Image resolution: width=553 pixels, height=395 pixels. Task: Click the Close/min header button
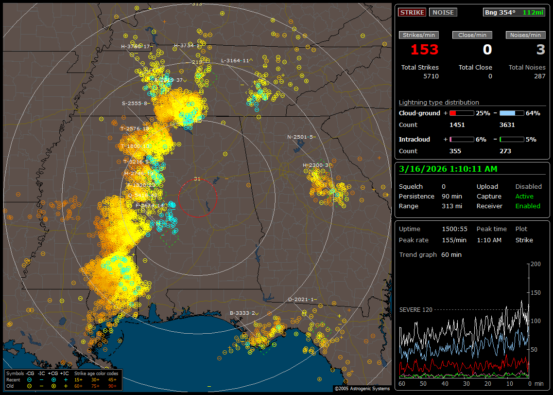(472, 35)
